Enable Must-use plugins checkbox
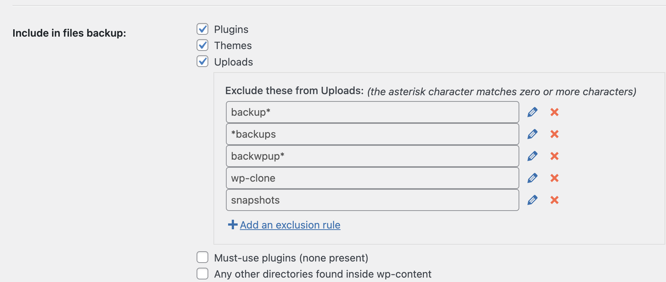 [x=202, y=257]
